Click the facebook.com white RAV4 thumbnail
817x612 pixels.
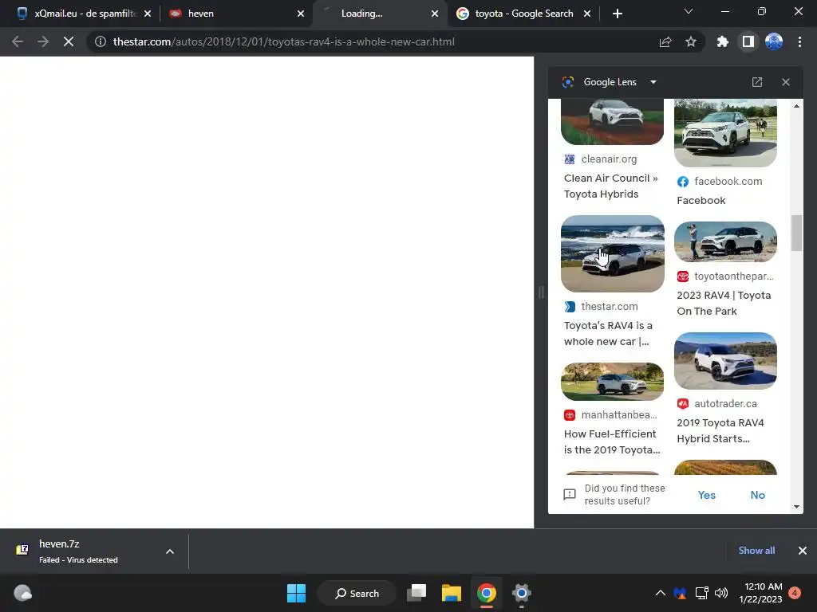725,133
